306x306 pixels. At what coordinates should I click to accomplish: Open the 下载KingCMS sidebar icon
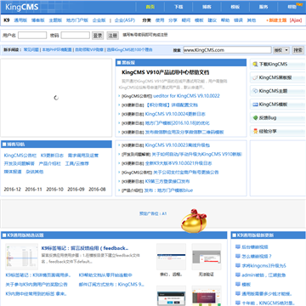(255, 65)
